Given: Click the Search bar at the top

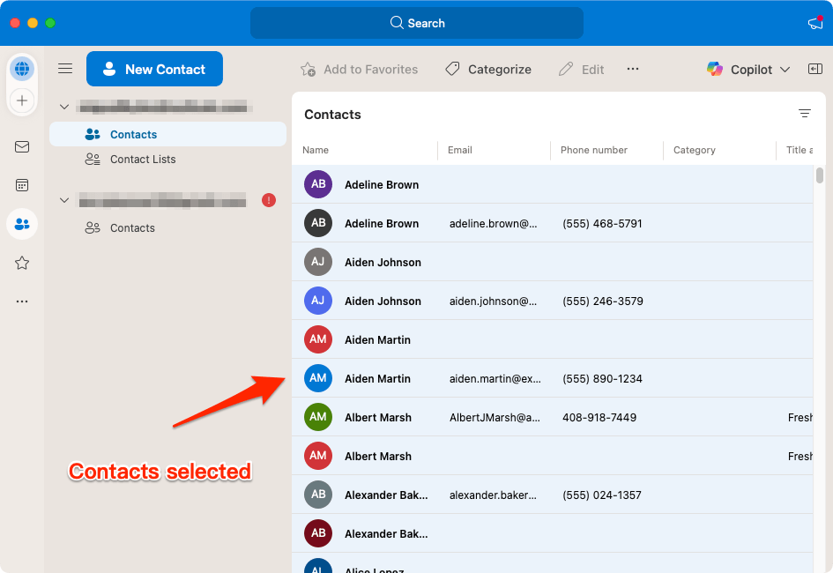Looking at the screenshot, I should [416, 22].
